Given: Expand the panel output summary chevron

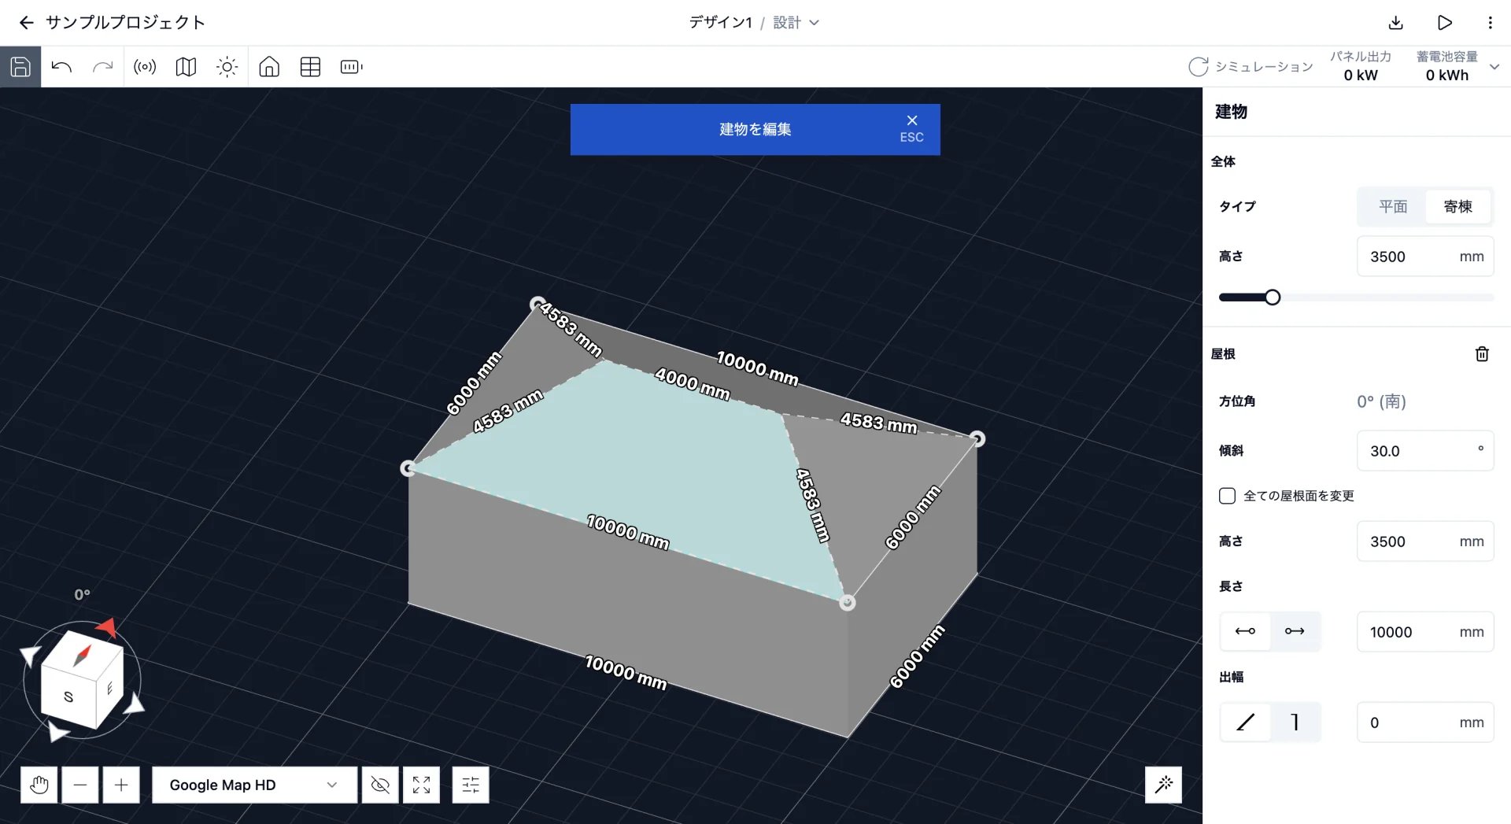Looking at the screenshot, I should (1494, 67).
